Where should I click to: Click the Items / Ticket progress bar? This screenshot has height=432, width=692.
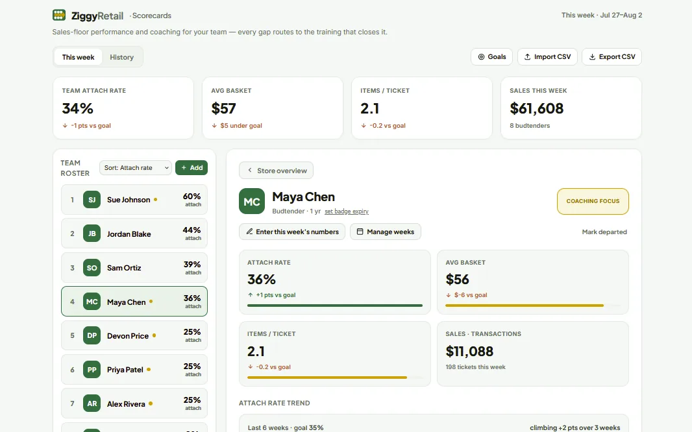[x=335, y=378]
